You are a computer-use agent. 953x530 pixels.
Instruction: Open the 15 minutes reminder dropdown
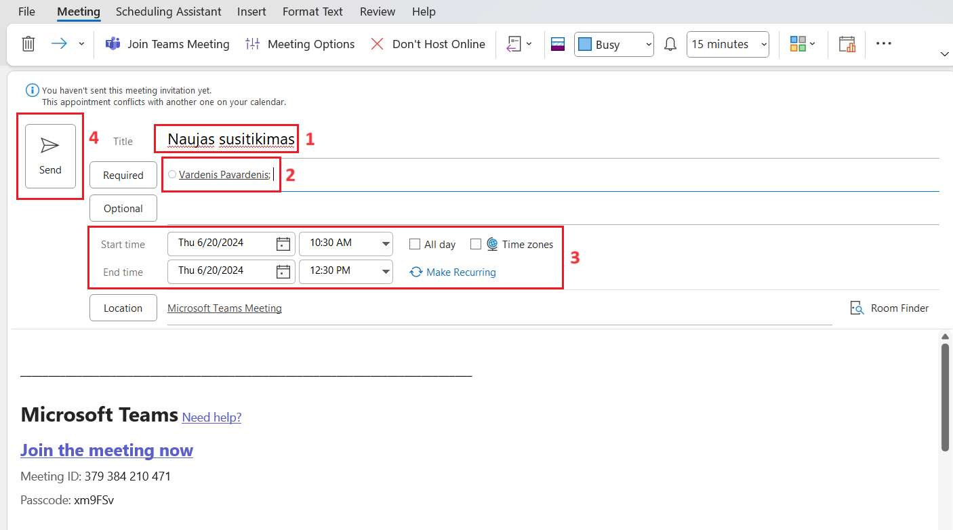(x=765, y=44)
